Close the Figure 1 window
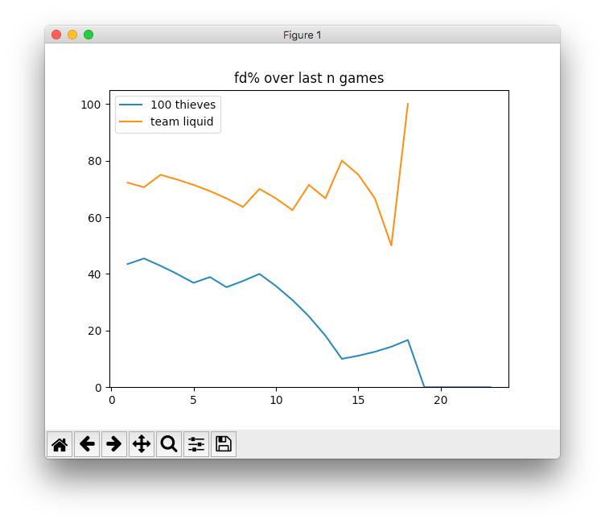Image resolution: width=605 pixels, height=523 pixels. pyautogui.click(x=56, y=35)
